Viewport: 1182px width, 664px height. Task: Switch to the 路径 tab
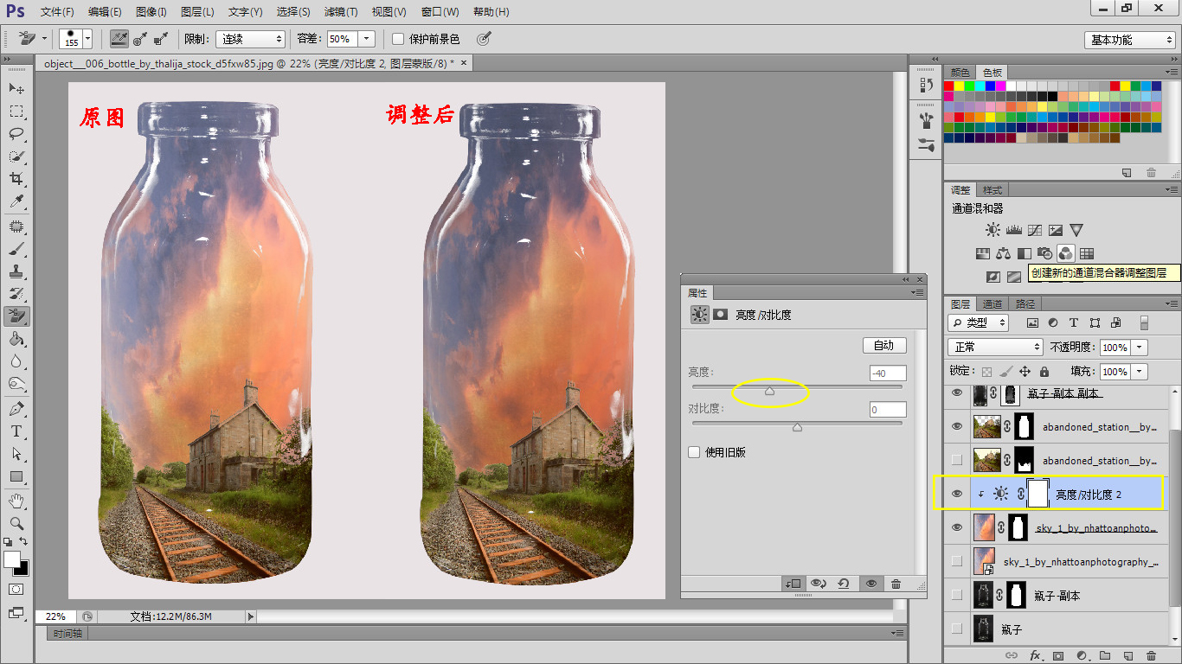point(1025,304)
